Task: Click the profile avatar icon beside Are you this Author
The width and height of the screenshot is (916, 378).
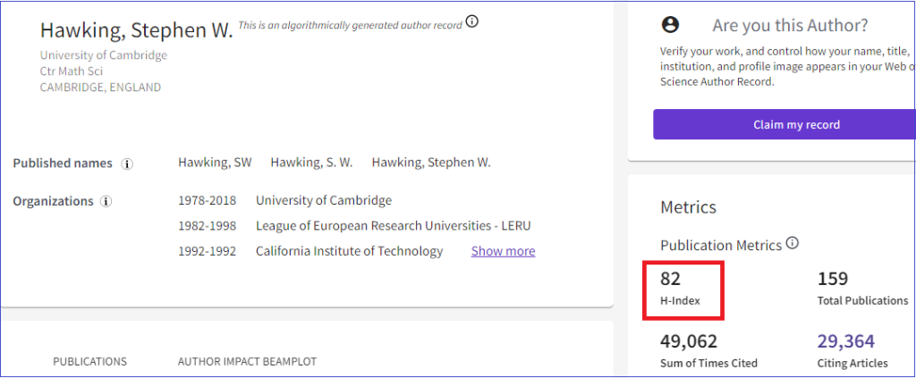Action: pyautogui.click(x=671, y=25)
